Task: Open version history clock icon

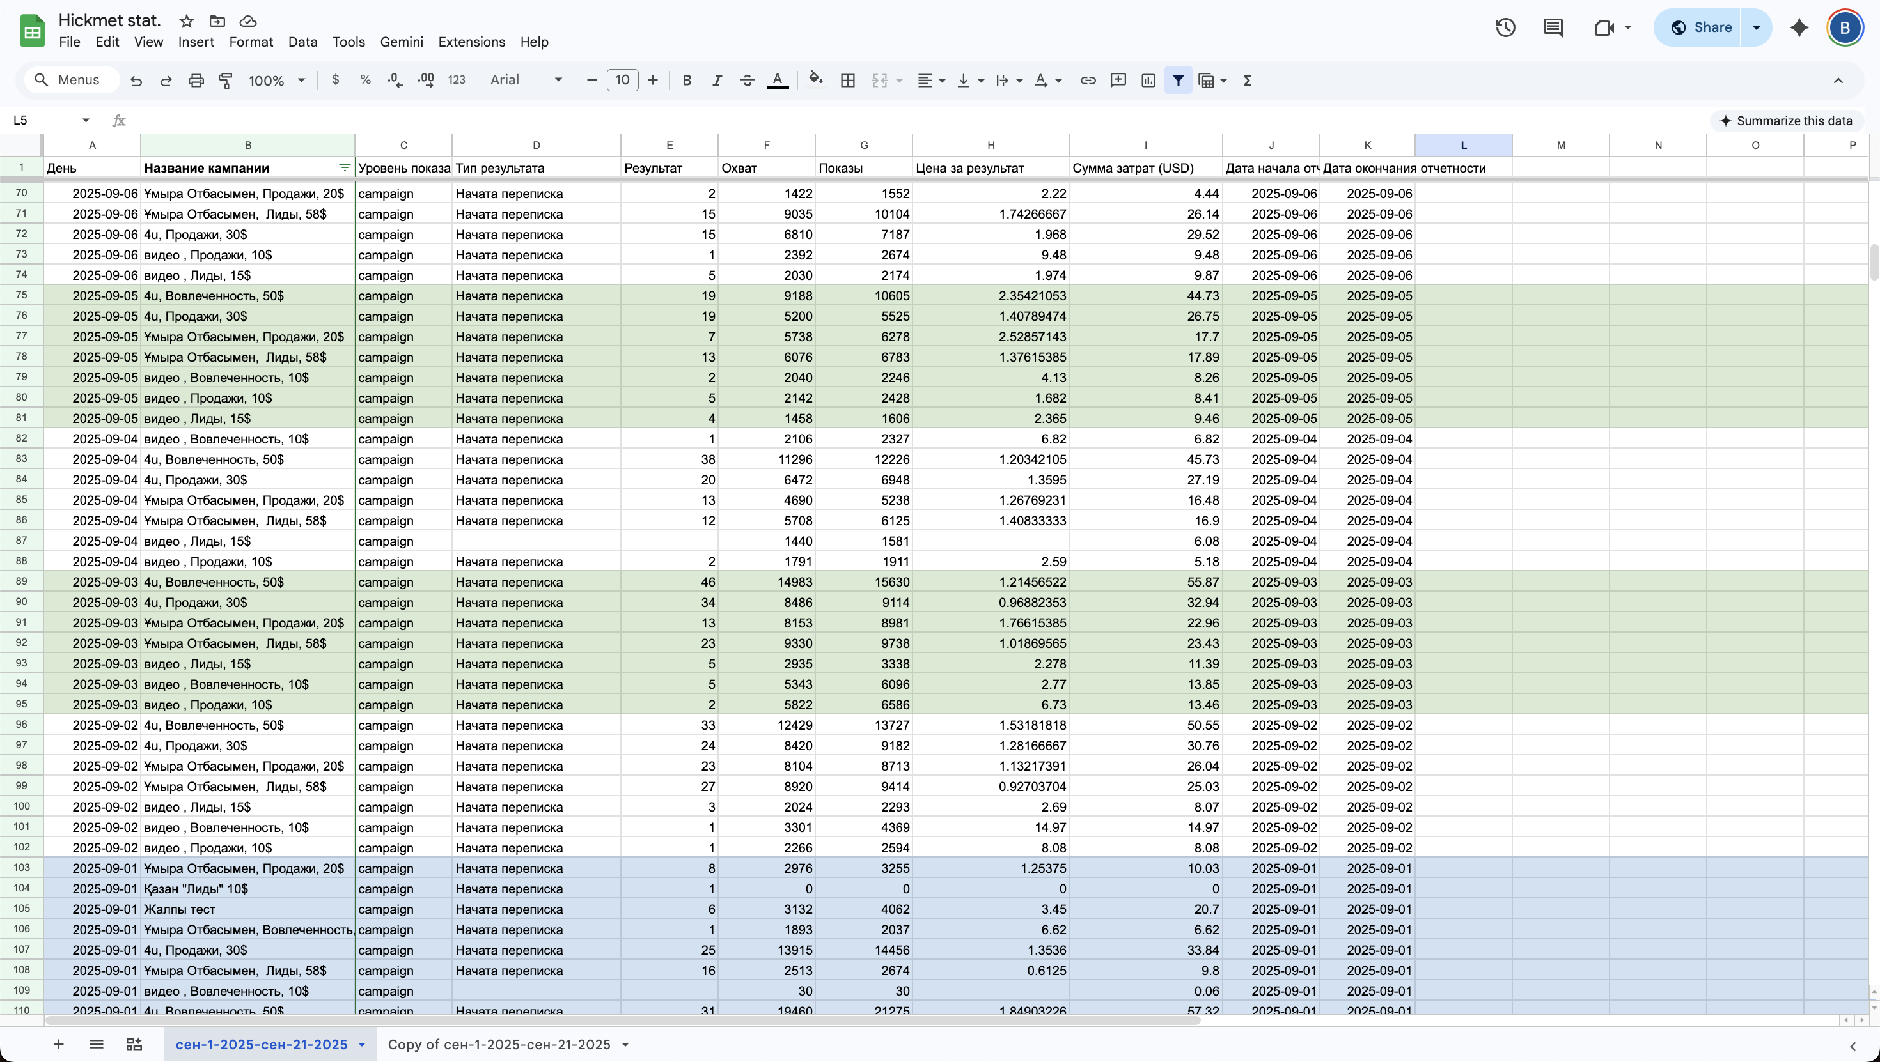Action: [x=1505, y=27]
